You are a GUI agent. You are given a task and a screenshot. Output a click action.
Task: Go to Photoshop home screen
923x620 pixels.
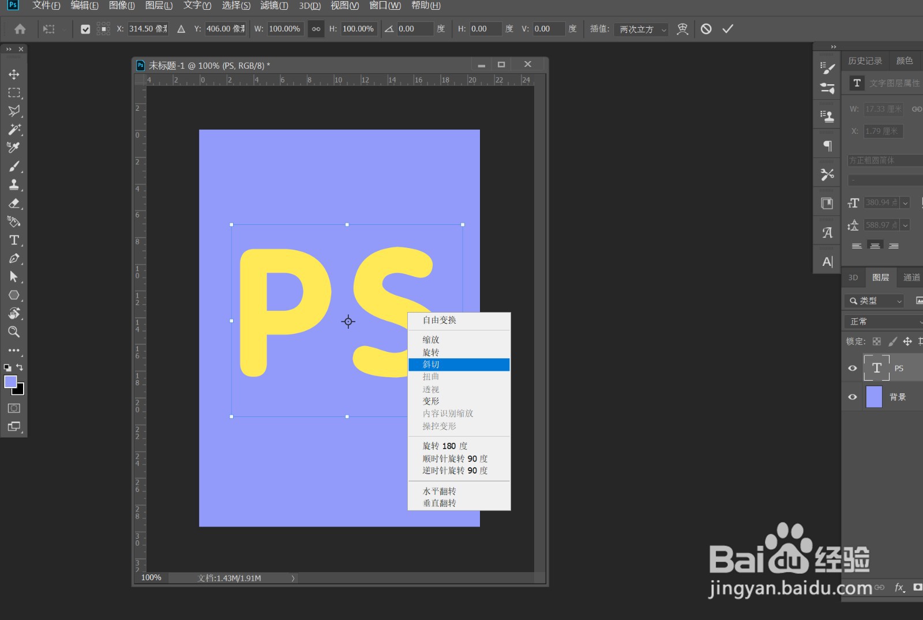[x=20, y=29]
